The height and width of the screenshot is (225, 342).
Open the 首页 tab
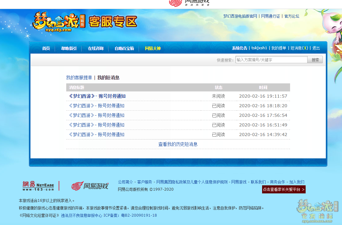(46, 48)
